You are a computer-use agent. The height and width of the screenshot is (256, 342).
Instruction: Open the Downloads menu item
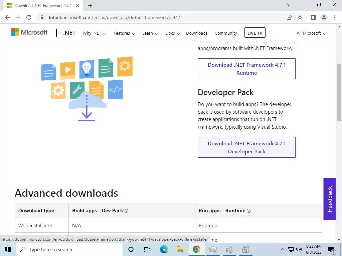196,33
